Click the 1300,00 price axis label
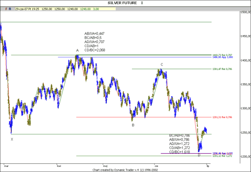This screenshot has height=172, width=251. coord(245,109)
